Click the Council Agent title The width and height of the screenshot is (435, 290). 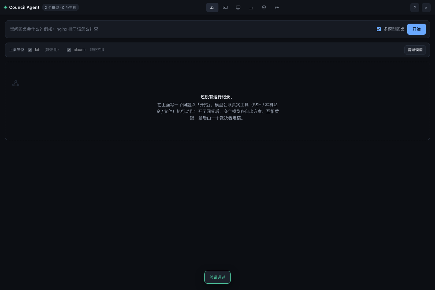[24, 7]
